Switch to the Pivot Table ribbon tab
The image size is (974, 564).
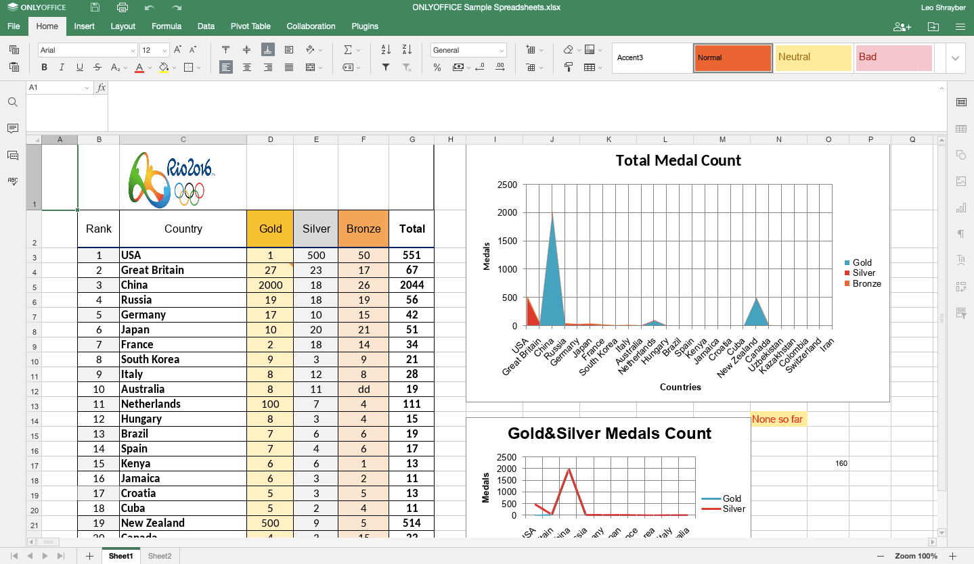(250, 26)
